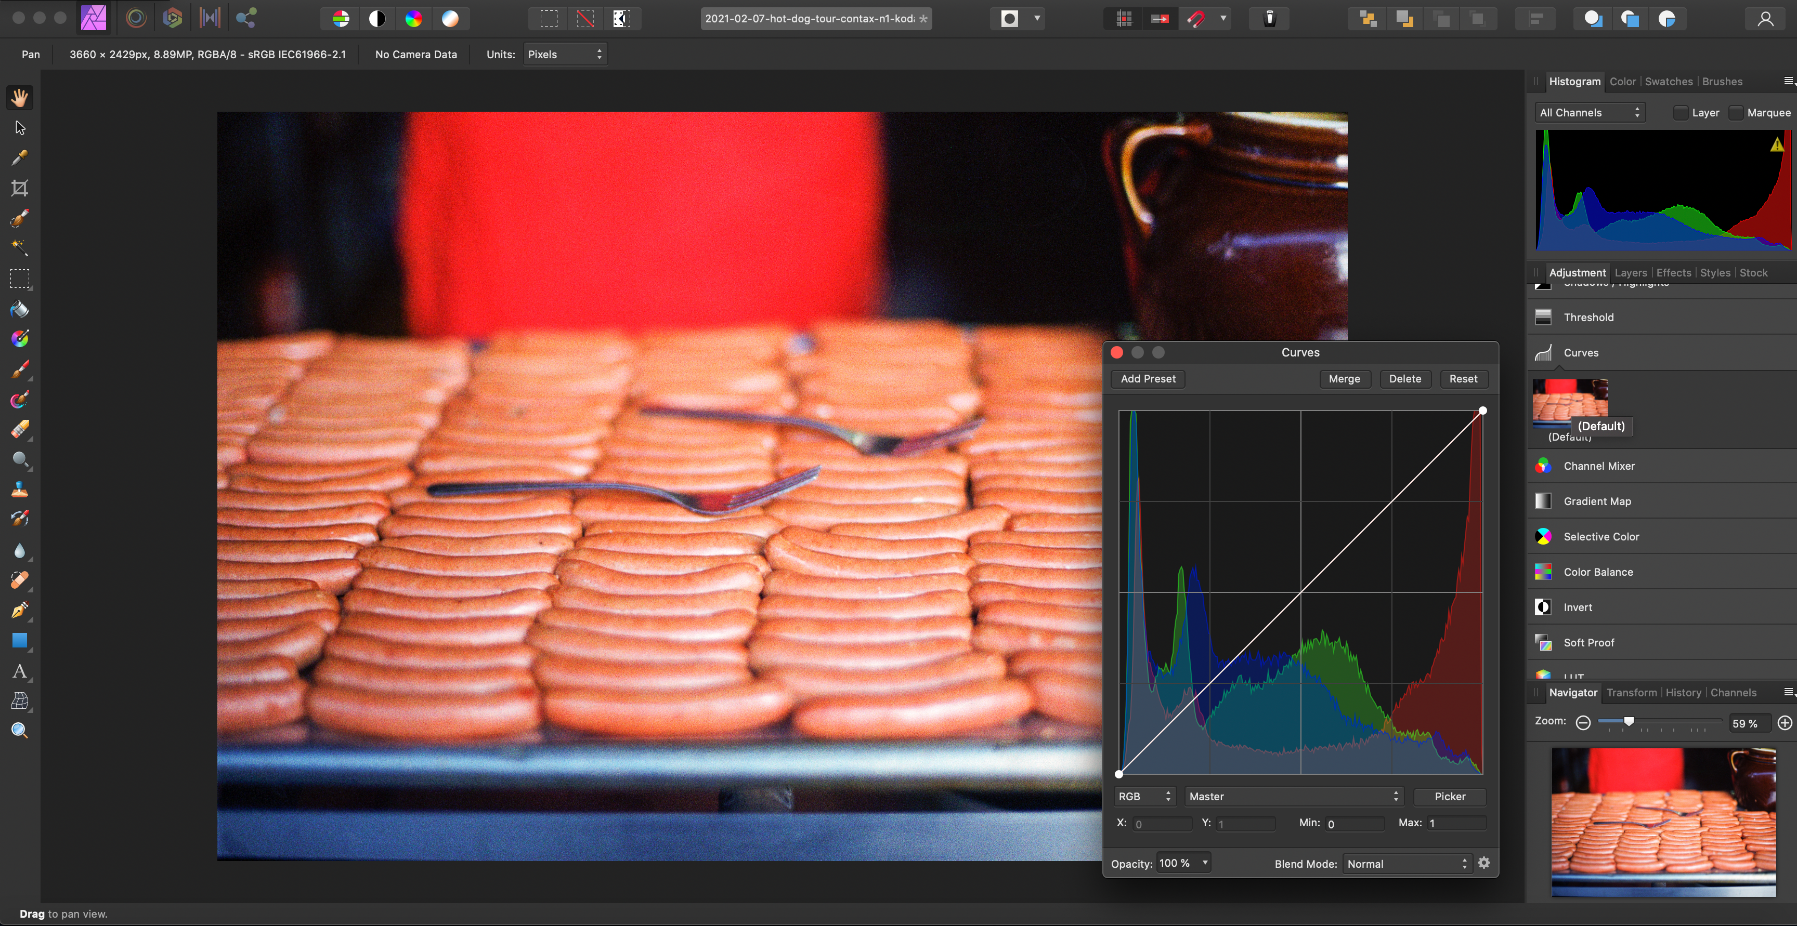The height and width of the screenshot is (926, 1797).
Task: Select the Healing Brush bandage tool
Action: pos(20,580)
